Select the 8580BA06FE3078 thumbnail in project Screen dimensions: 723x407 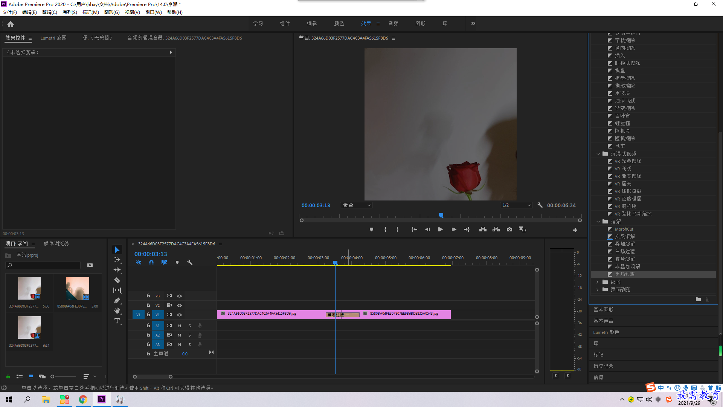[78, 288]
